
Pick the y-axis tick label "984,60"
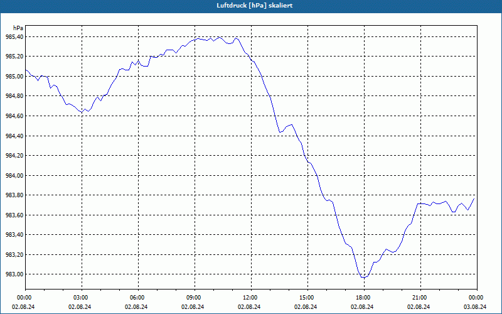pos(14,116)
